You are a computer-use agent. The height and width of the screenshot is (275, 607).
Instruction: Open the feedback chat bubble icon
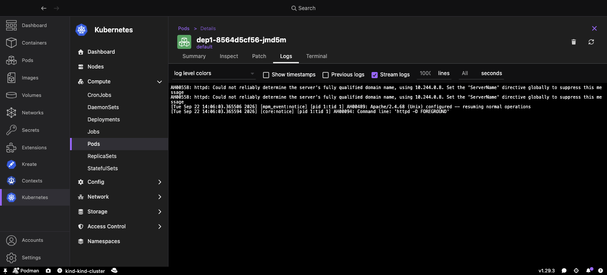(x=564, y=271)
